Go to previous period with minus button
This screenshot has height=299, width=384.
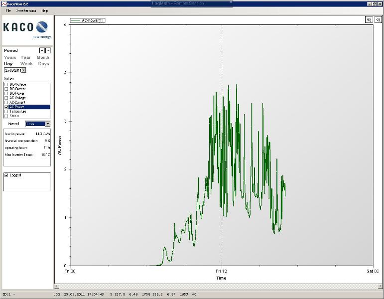click(48, 50)
